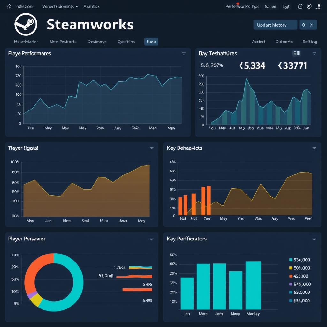Switch to the Quethins tab

pos(126,42)
